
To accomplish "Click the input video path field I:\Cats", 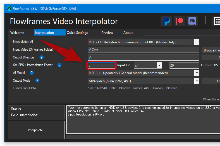I will (x=144, y=50).
